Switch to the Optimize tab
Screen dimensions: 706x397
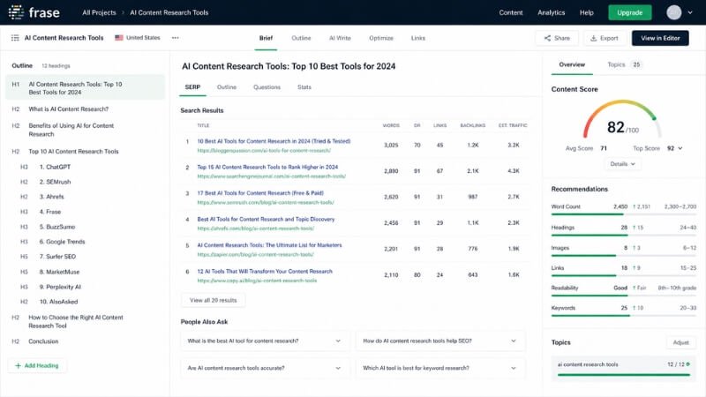(x=381, y=38)
